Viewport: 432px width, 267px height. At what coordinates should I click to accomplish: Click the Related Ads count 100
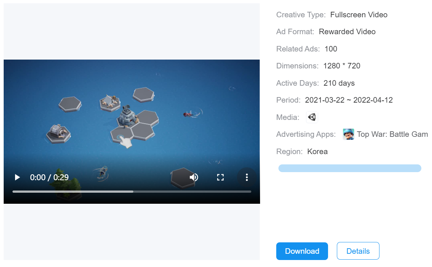tap(331, 49)
